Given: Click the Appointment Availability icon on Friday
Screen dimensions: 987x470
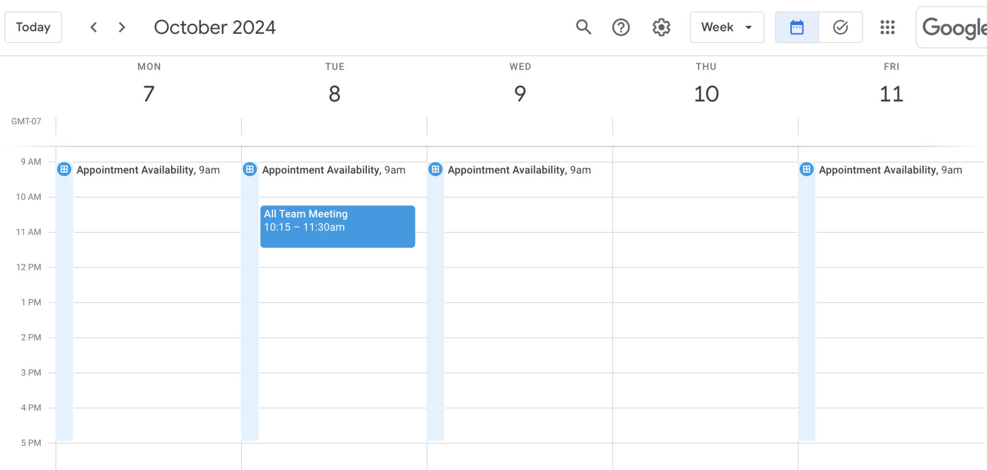Looking at the screenshot, I should [806, 169].
